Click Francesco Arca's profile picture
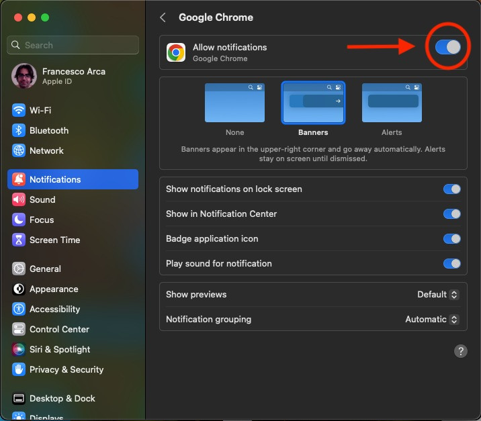The image size is (481, 421). [x=24, y=76]
